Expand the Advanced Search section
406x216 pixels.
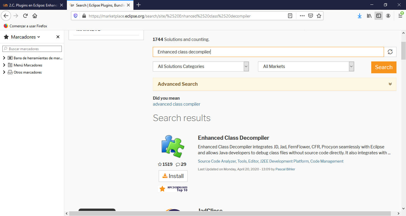pos(275,84)
